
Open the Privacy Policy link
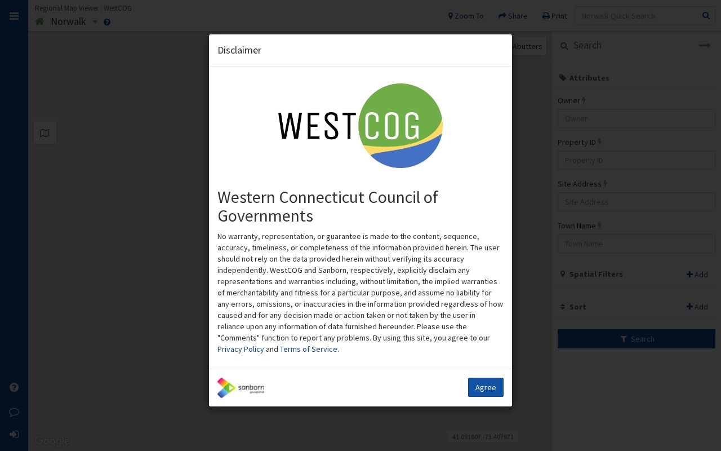click(241, 349)
